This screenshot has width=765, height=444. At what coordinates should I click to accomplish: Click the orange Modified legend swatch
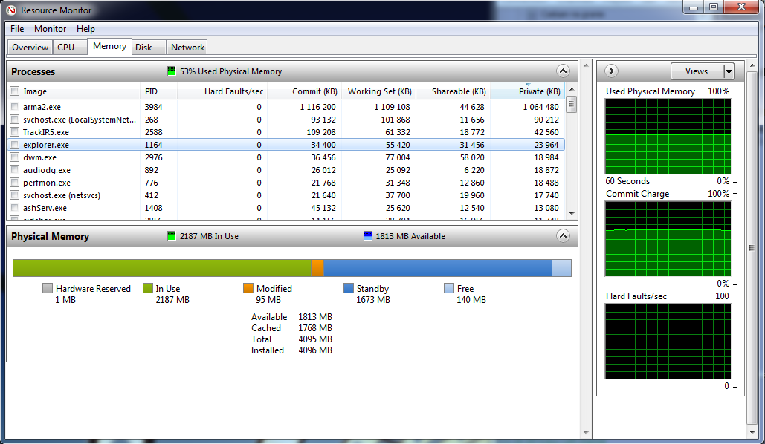point(248,289)
